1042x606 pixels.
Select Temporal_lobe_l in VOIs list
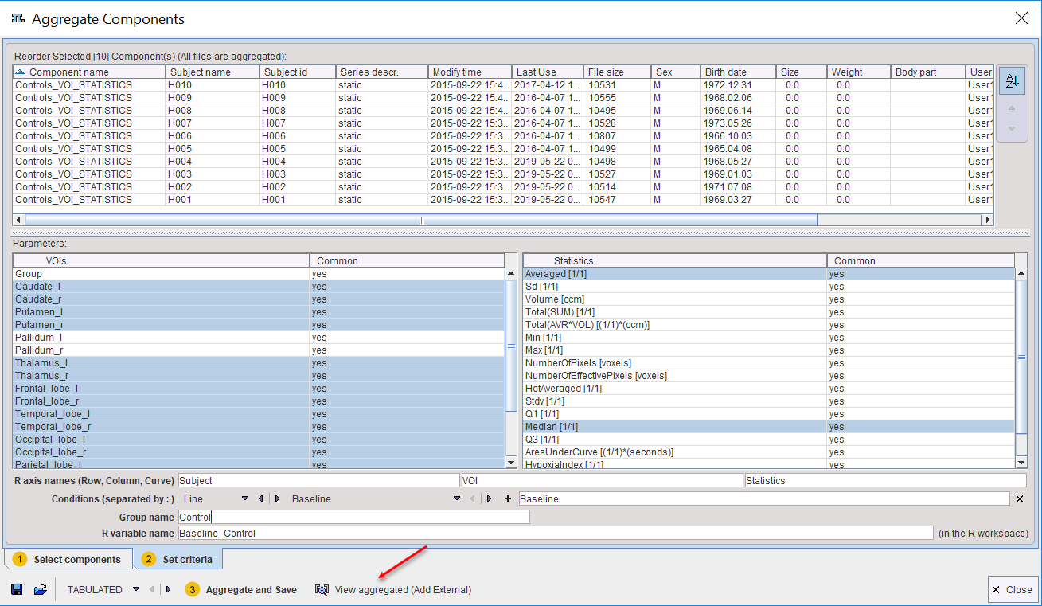point(259,414)
